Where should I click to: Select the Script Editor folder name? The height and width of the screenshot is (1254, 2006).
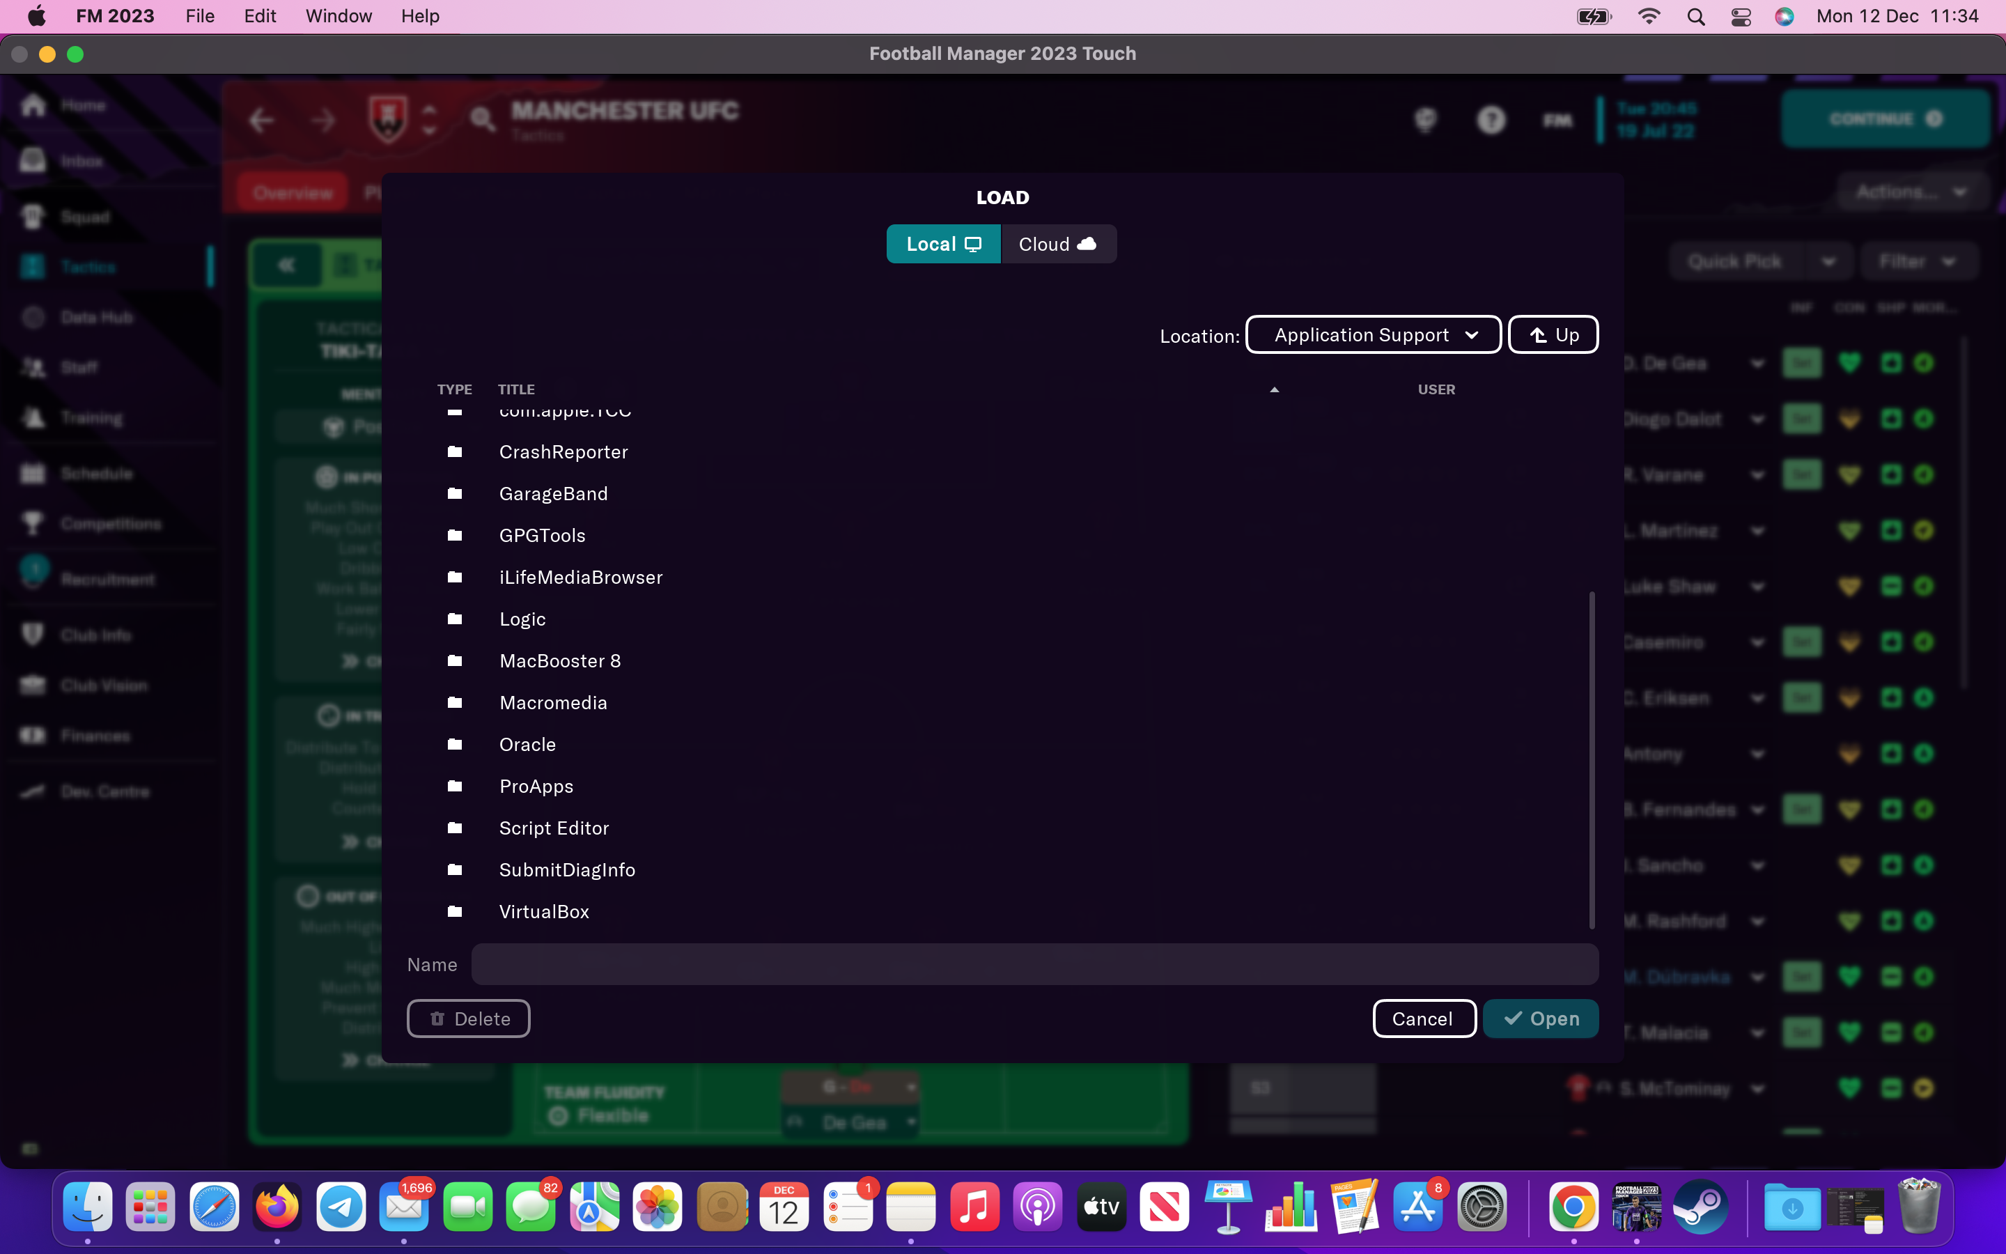pyautogui.click(x=554, y=828)
